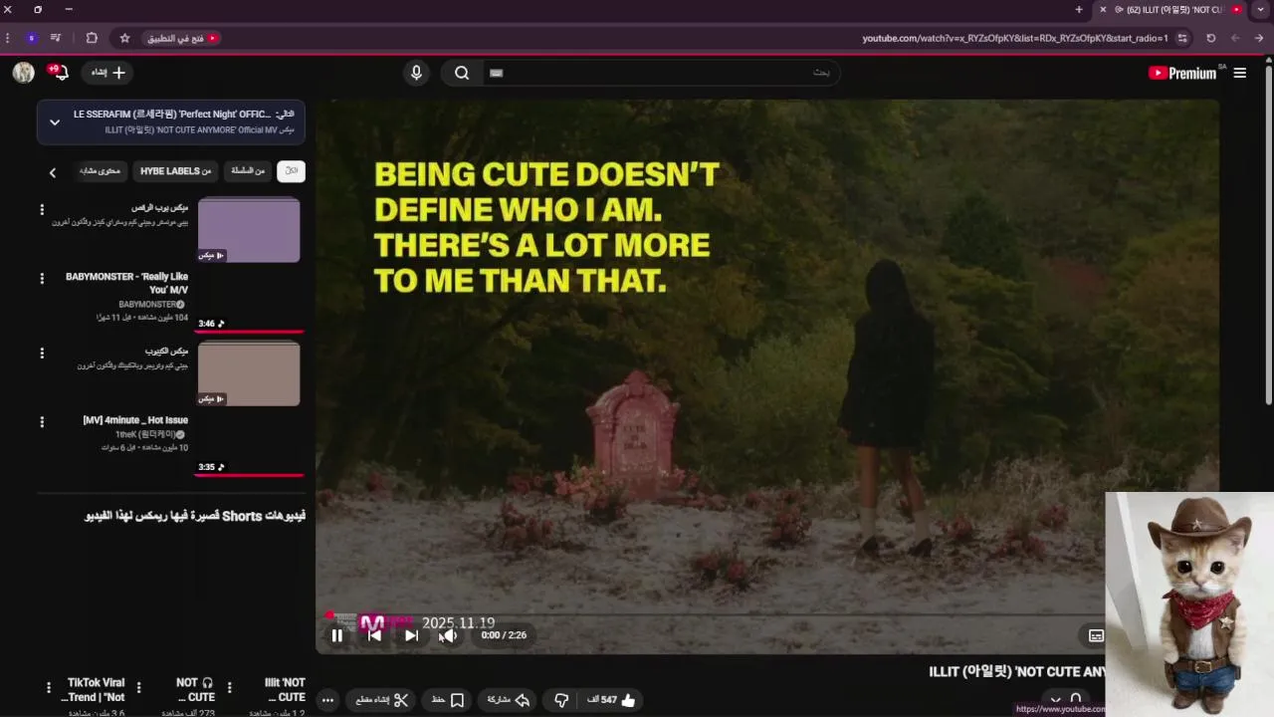
Task: Open the on-screen keyboard in search box
Action: [496, 73]
